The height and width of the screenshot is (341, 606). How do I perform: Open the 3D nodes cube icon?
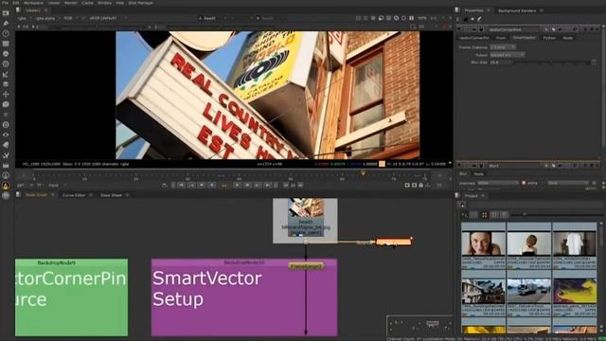click(x=6, y=104)
